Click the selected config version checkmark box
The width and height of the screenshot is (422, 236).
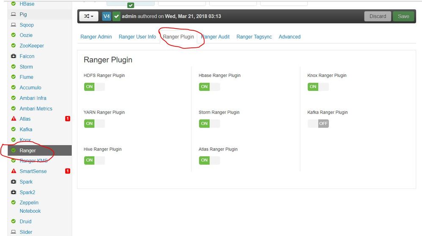(x=131, y=5)
